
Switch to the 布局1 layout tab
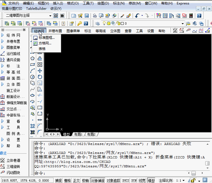pyautogui.click(x=78, y=134)
